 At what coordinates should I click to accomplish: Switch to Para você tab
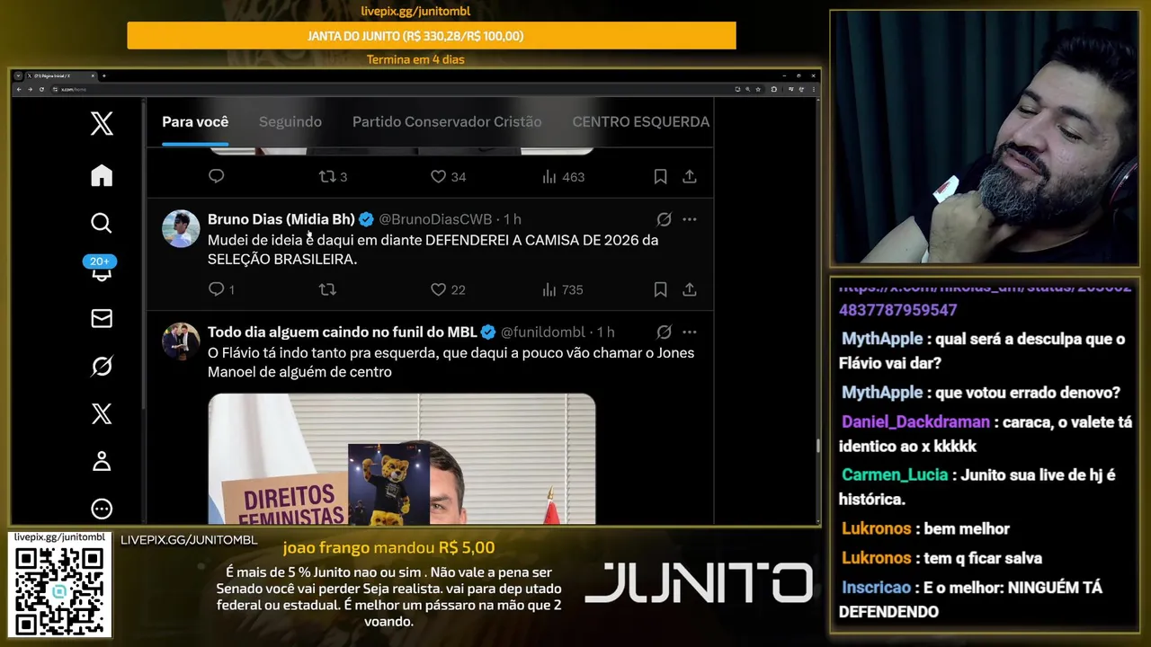click(x=195, y=121)
